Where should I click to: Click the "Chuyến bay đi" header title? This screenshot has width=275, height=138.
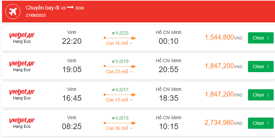coord(42,8)
